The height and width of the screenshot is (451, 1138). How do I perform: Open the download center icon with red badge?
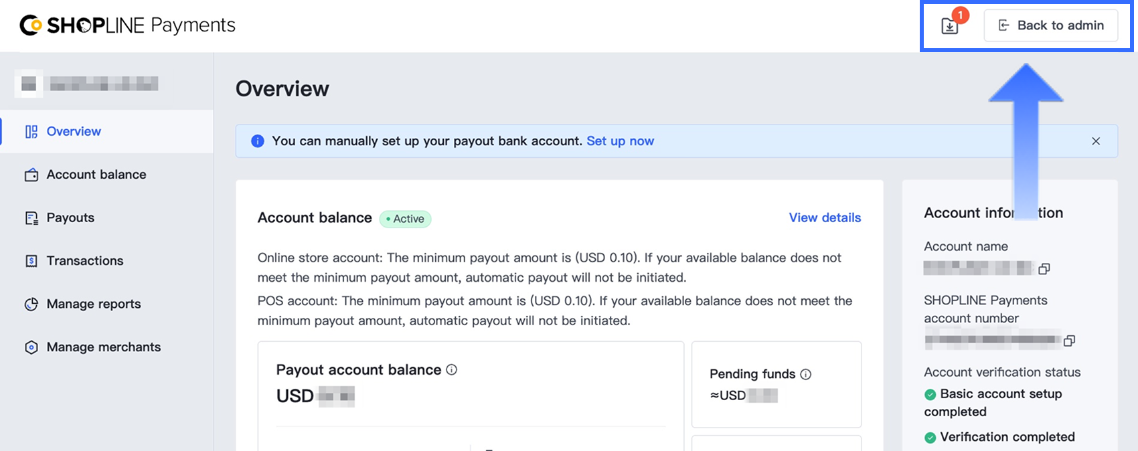coord(950,25)
